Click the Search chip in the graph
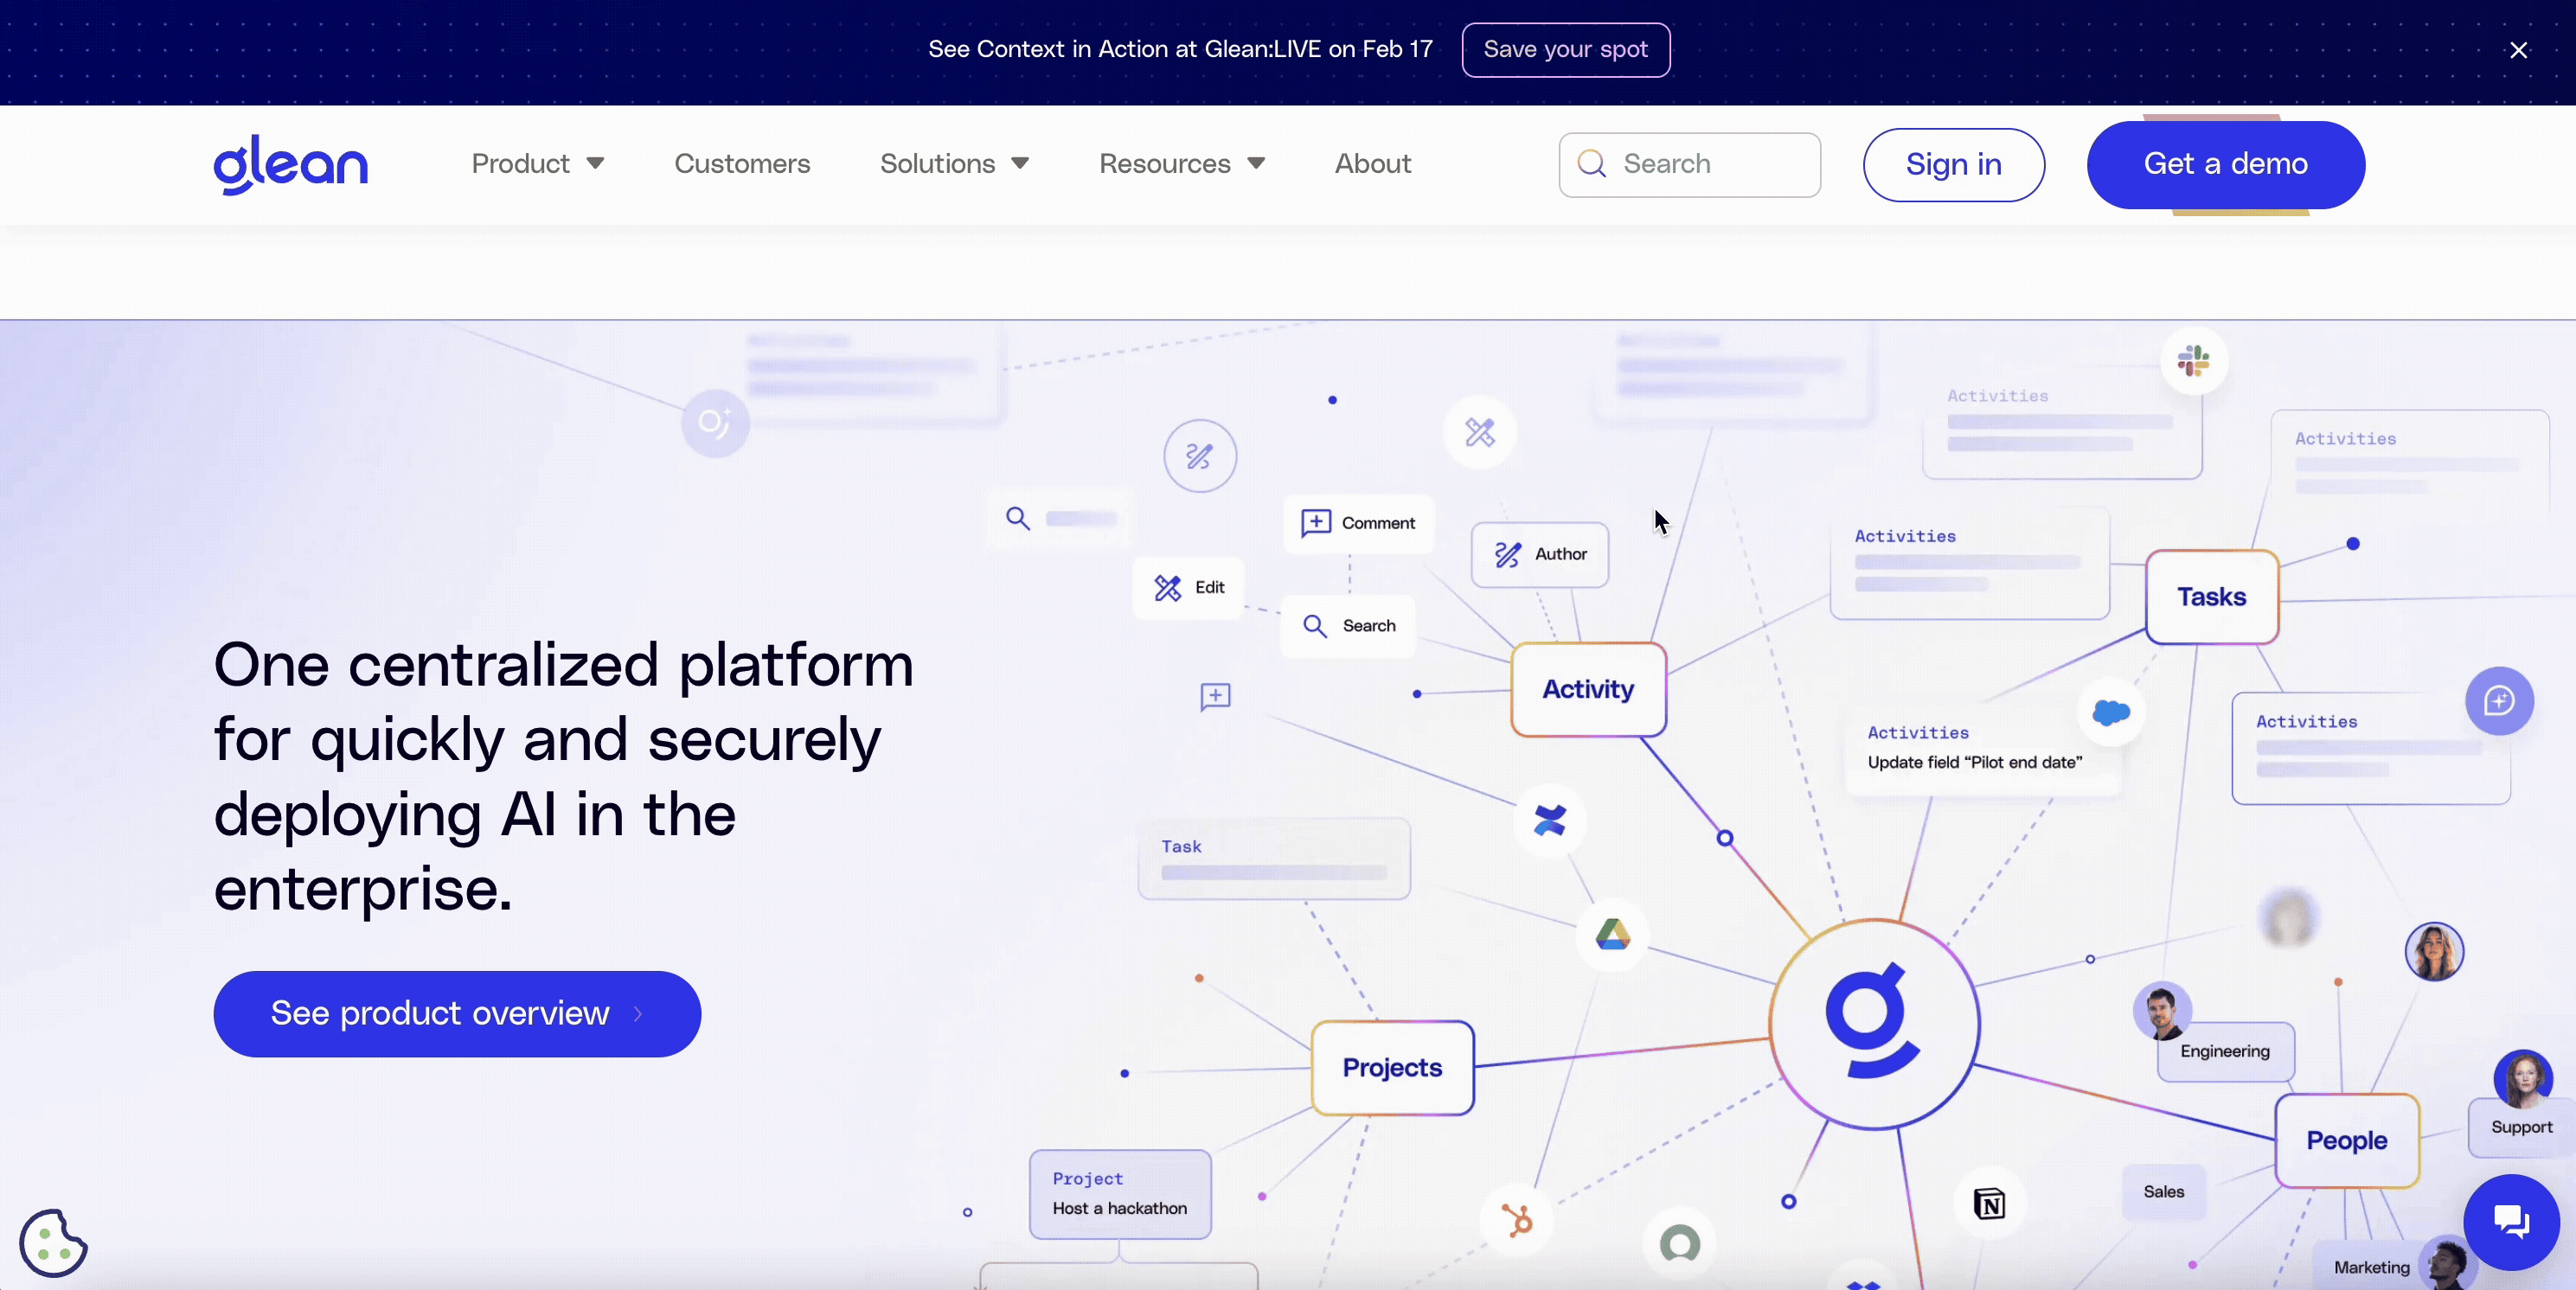 (1349, 625)
